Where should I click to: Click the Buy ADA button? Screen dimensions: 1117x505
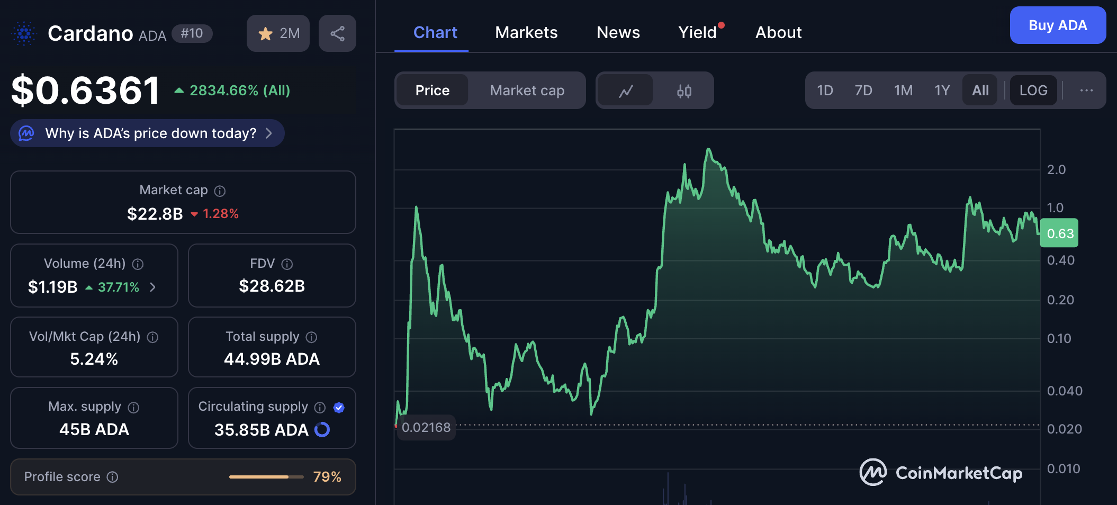coord(1057,25)
